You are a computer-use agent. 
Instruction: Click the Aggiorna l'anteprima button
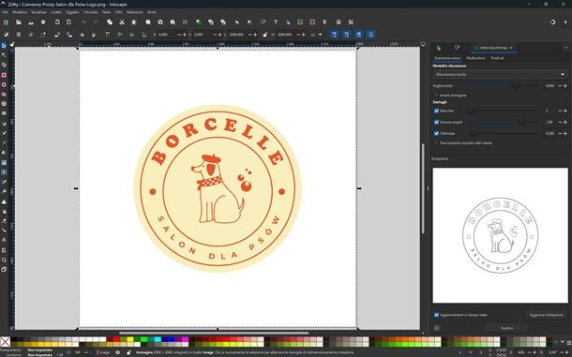[546, 315]
